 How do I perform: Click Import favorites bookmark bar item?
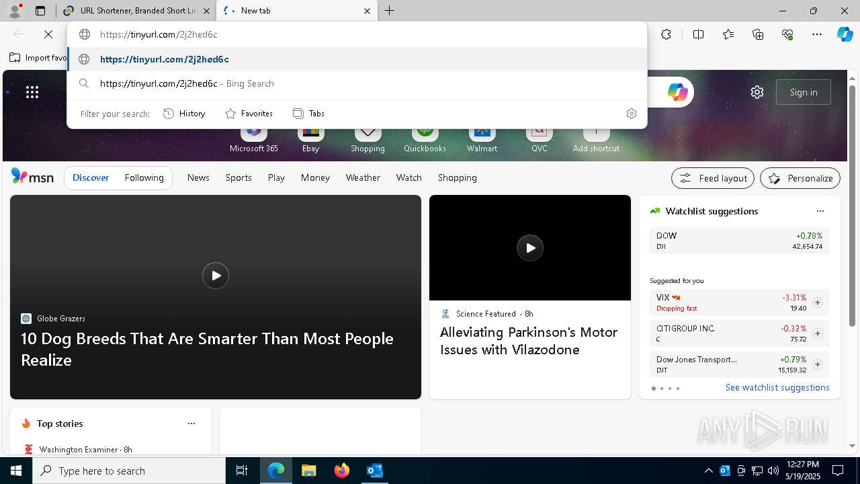(x=38, y=58)
